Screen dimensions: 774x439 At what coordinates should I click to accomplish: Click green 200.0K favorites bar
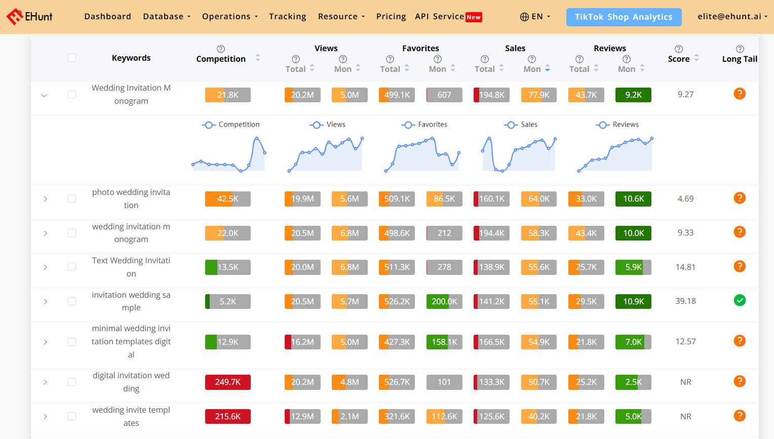(444, 301)
